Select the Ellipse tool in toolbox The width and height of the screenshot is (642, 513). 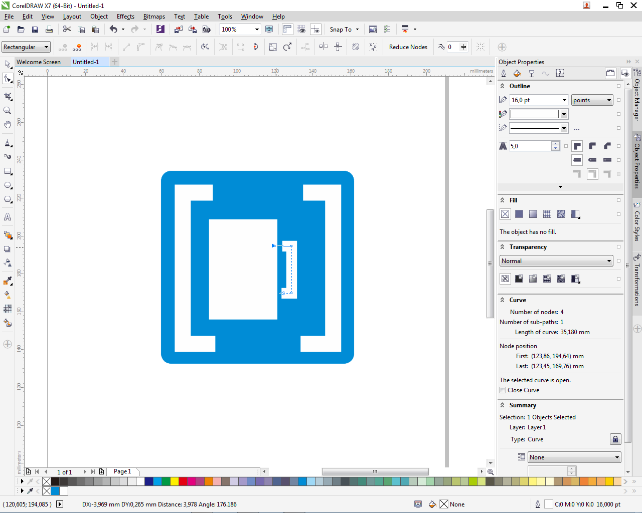point(8,185)
